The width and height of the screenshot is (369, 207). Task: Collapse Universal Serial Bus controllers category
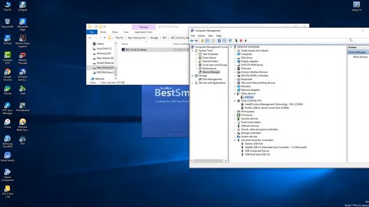[x=235, y=140]
